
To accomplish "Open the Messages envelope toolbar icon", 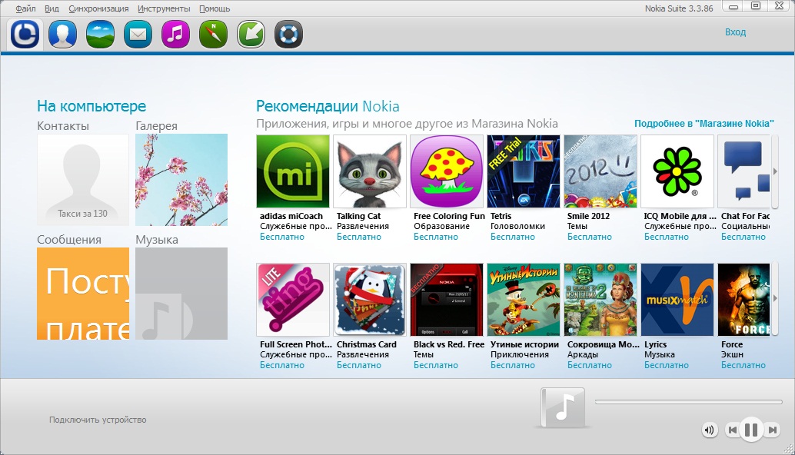I will [138, 34].
